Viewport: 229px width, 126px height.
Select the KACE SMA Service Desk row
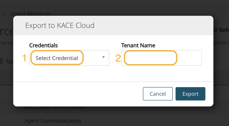54,107
